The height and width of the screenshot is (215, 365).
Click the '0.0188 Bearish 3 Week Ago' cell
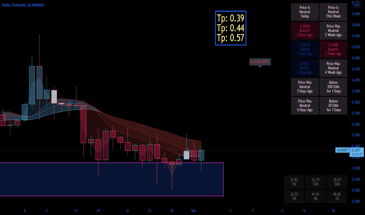[x=333, y=49]
